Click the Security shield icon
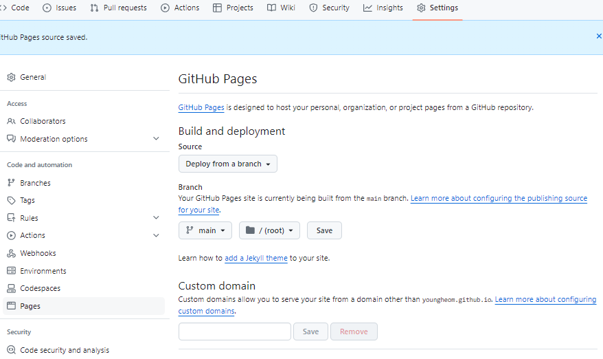603x359 pixels. 313,8
